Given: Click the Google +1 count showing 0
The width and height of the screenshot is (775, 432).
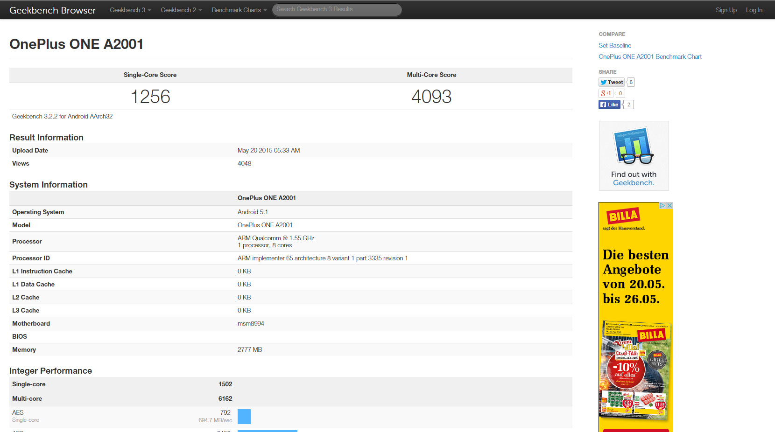Looking at the screenshot, I should click(x=620, y=93).
